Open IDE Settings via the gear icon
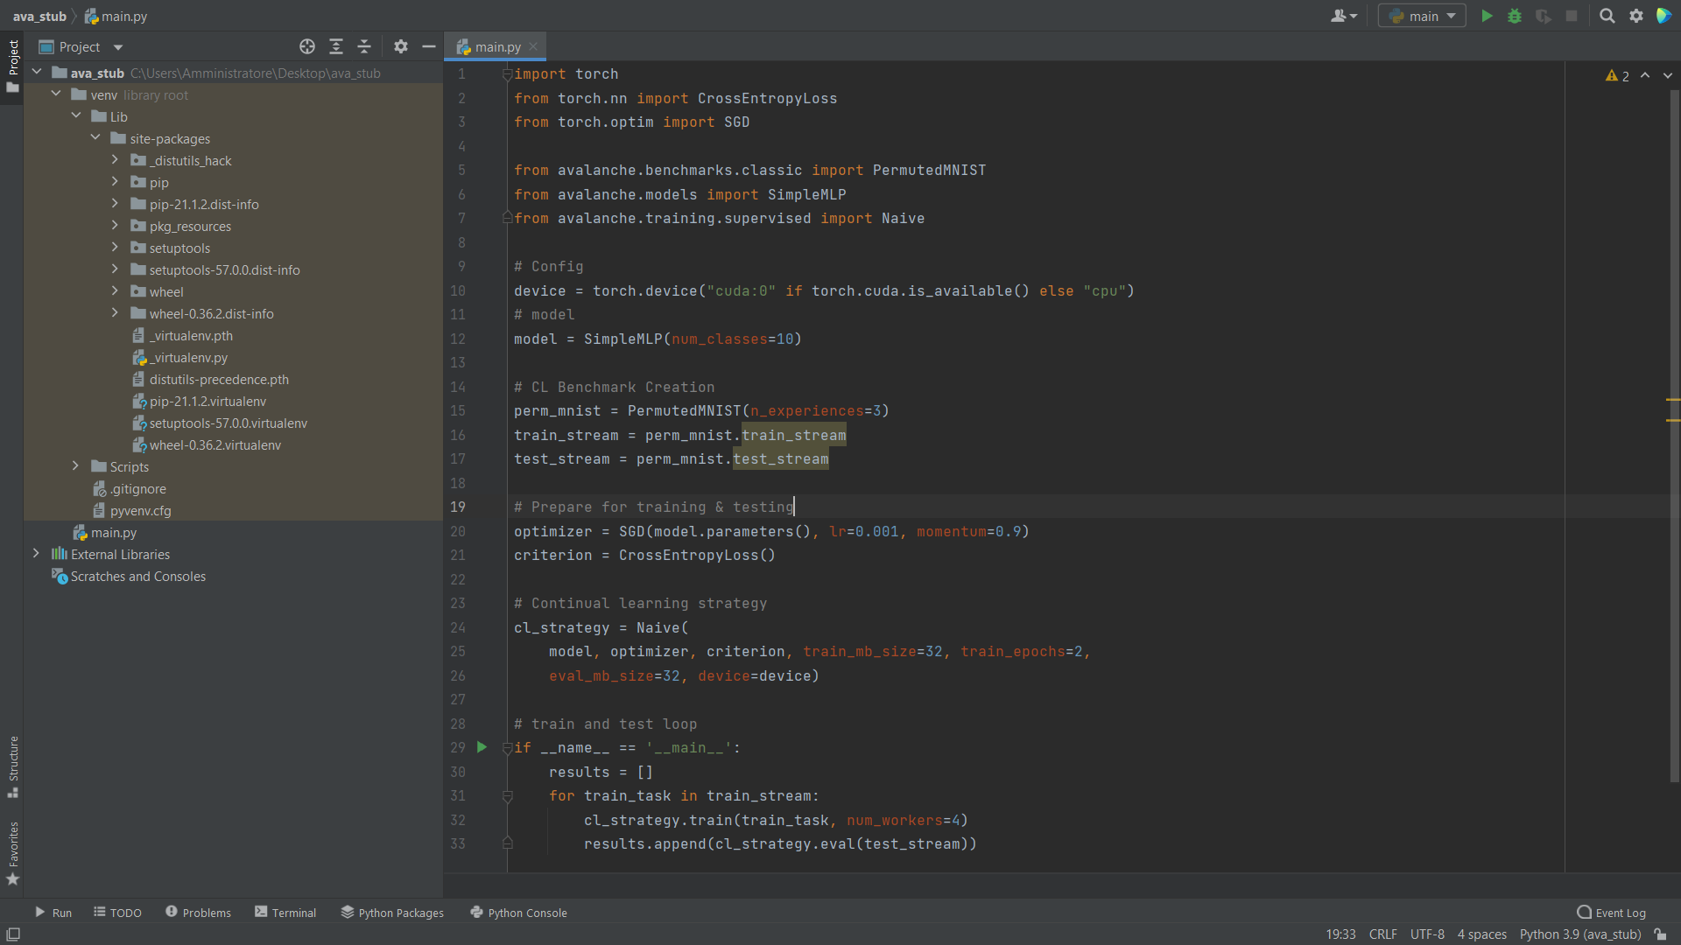 click(x=1636, y=16)
